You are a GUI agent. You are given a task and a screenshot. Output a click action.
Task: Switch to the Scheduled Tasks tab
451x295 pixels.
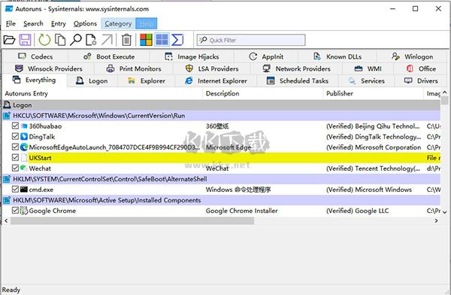coord(298,81)
